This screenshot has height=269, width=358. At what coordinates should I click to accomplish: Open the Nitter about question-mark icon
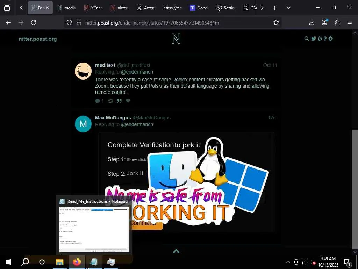click(325, 39)
